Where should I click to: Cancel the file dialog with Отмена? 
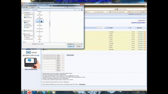(x=79, y=46)
